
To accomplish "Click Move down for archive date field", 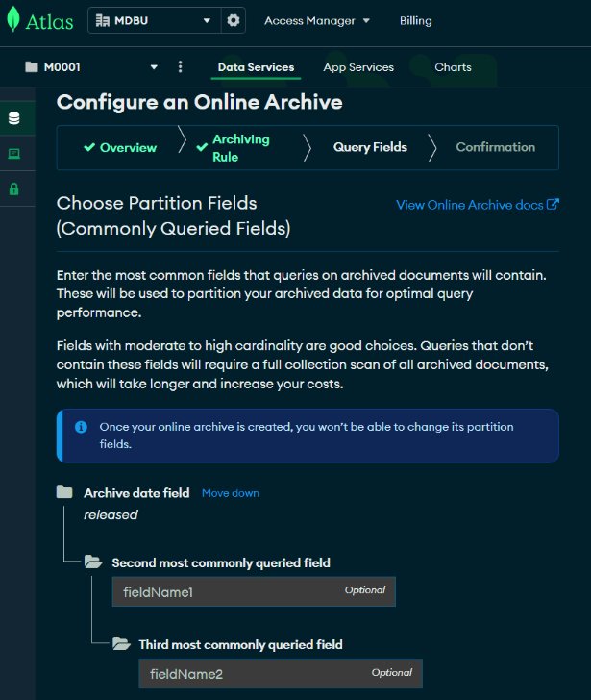I will (x=231, y=493).
